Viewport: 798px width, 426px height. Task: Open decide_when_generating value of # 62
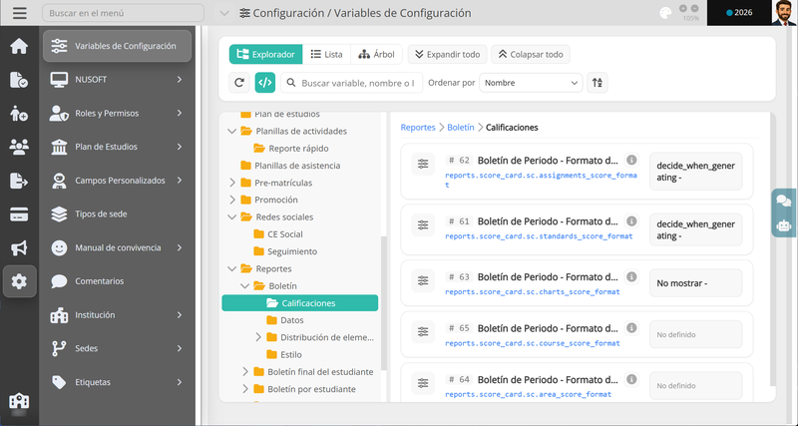tap(695, 172)
